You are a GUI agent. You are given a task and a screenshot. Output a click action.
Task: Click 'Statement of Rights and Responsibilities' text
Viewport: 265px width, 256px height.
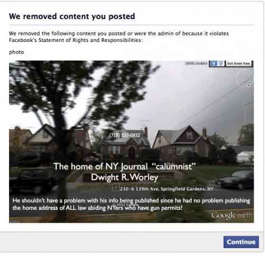pos(90,40)
